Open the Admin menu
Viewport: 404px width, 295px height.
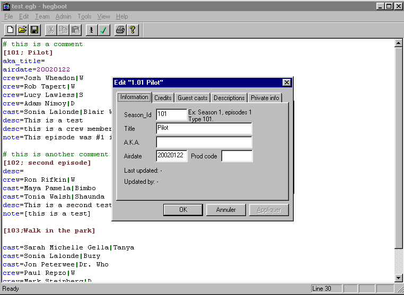pyautogui.click(x=63, y=16)
